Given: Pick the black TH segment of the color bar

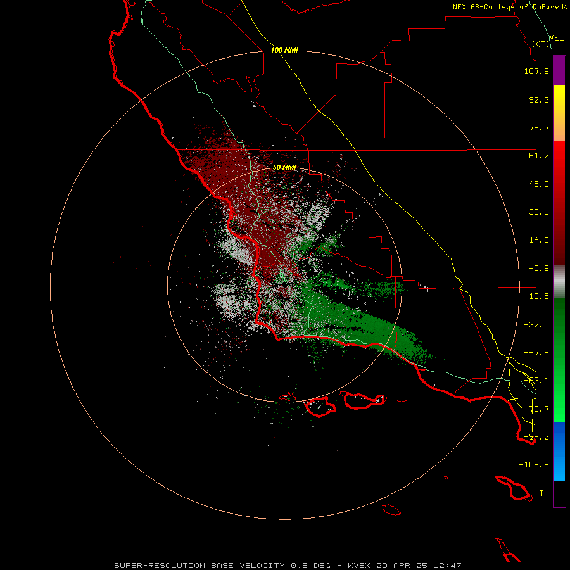Looking at the screenshot, I should tap(559, 493).
